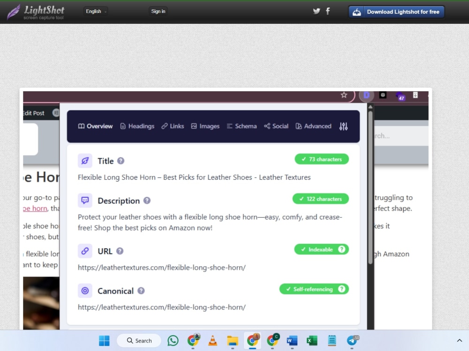Click the 73 characters badge
This screenshot has width=469, height=351.
tap(322, 159)
